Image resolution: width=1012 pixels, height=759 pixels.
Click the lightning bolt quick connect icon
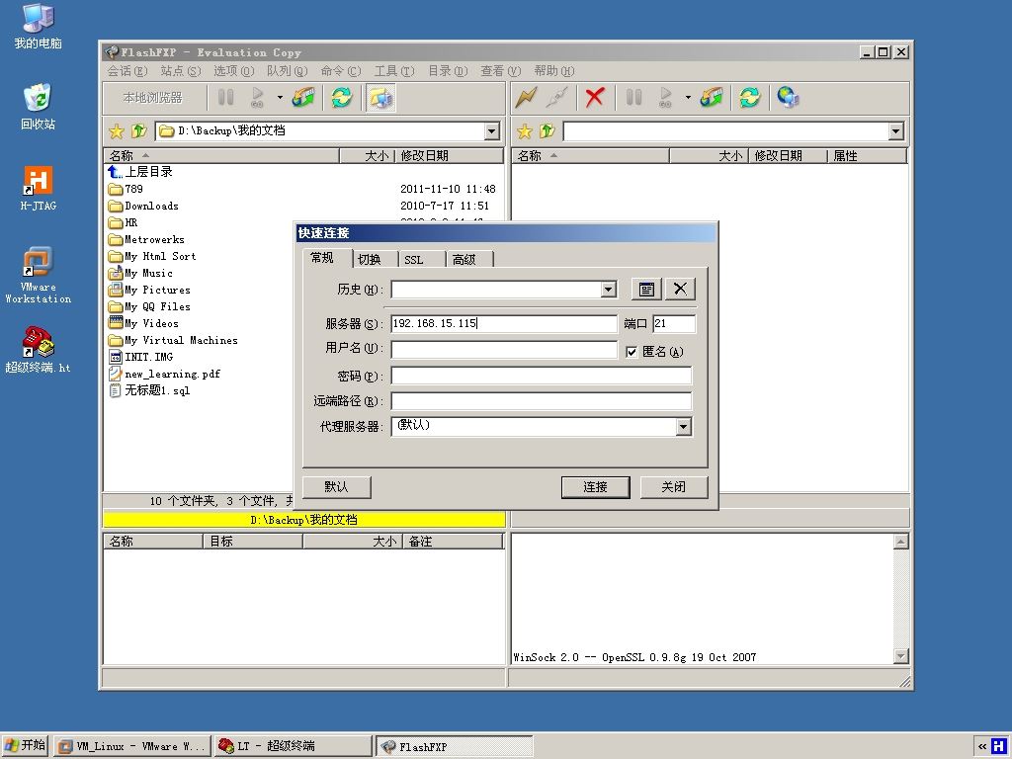526,98
